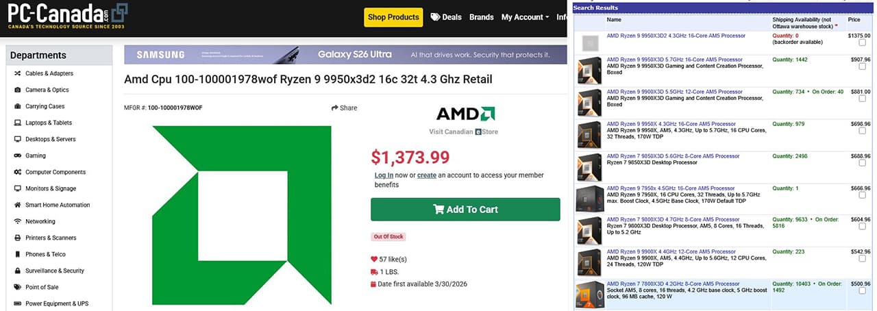Image resolution: width=877 pixels, height=311 pixels.
Task: Click the Log In link
Action: (x=384, y=175)
